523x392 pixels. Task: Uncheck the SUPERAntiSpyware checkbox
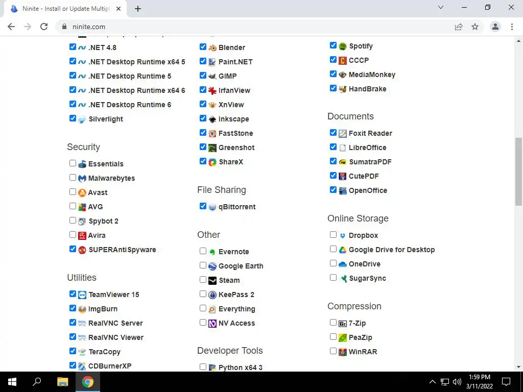point(73,249)
